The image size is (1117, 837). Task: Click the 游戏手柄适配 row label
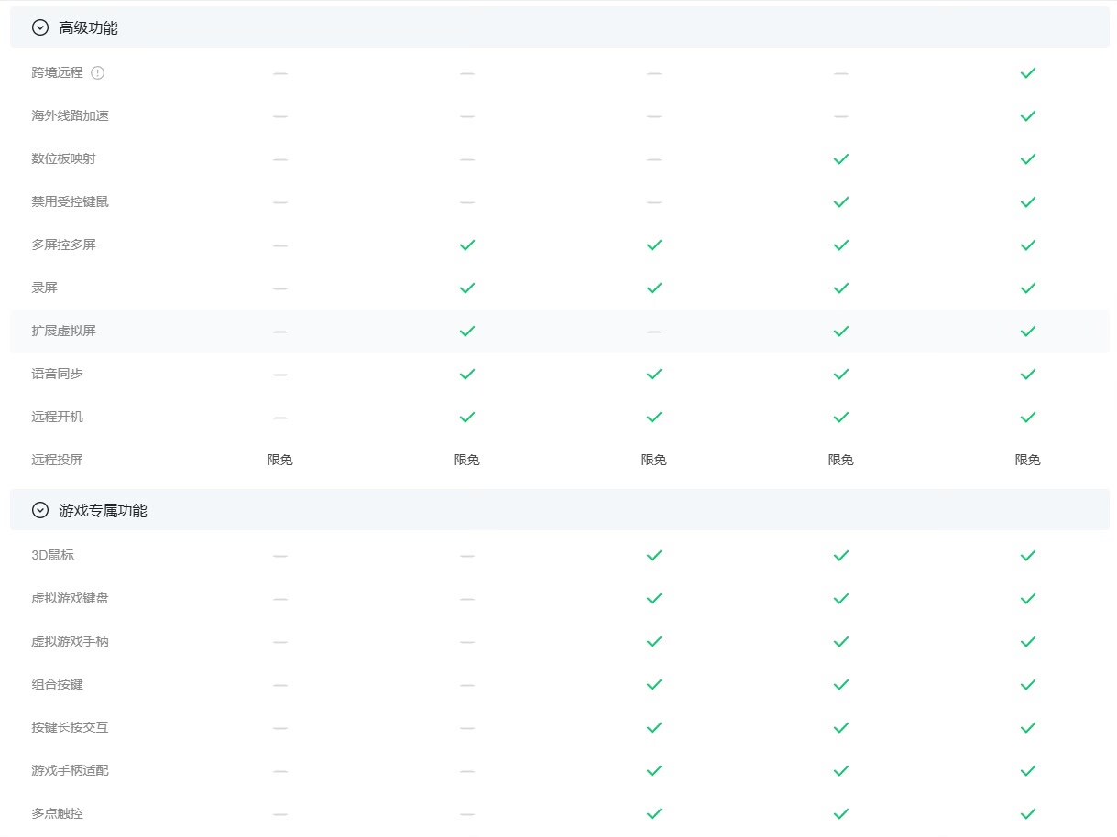click(x=70, y=770)
